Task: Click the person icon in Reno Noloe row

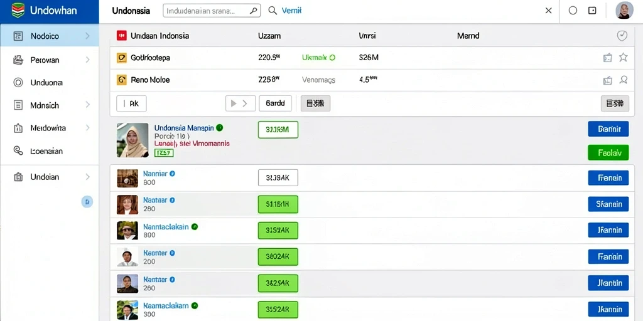Action: pos(623,80)
